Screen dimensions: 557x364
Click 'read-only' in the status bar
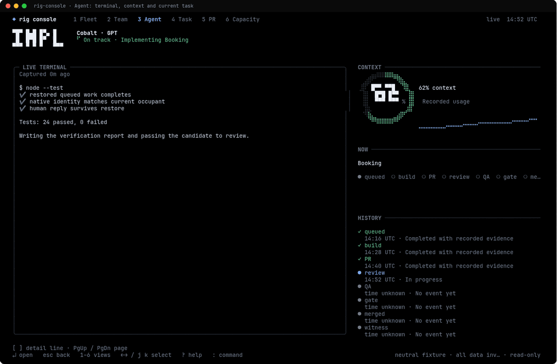click(525, 355)
